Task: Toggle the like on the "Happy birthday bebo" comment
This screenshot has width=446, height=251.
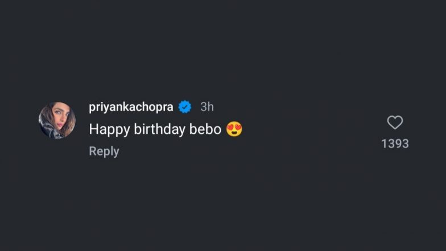Action: (x=395, y=122)
